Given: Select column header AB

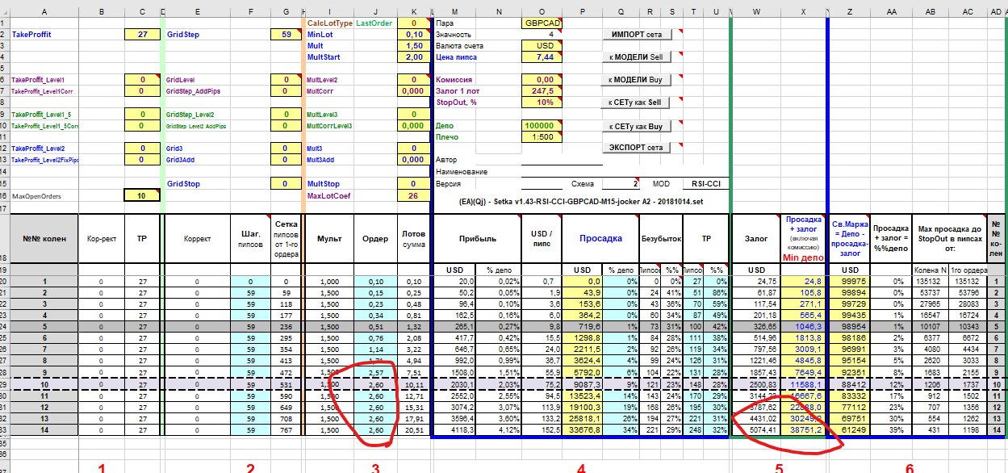Looking at the screenshot, I should 931,11.
